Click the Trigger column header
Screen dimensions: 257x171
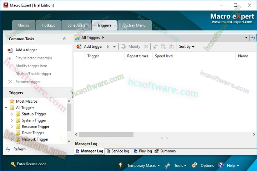[105, 56]
